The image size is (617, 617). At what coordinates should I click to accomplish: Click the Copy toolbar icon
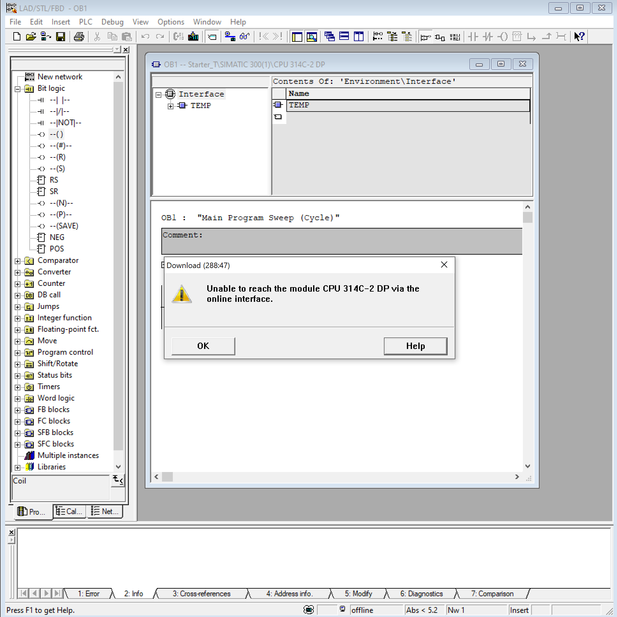(x=112, y=37)
